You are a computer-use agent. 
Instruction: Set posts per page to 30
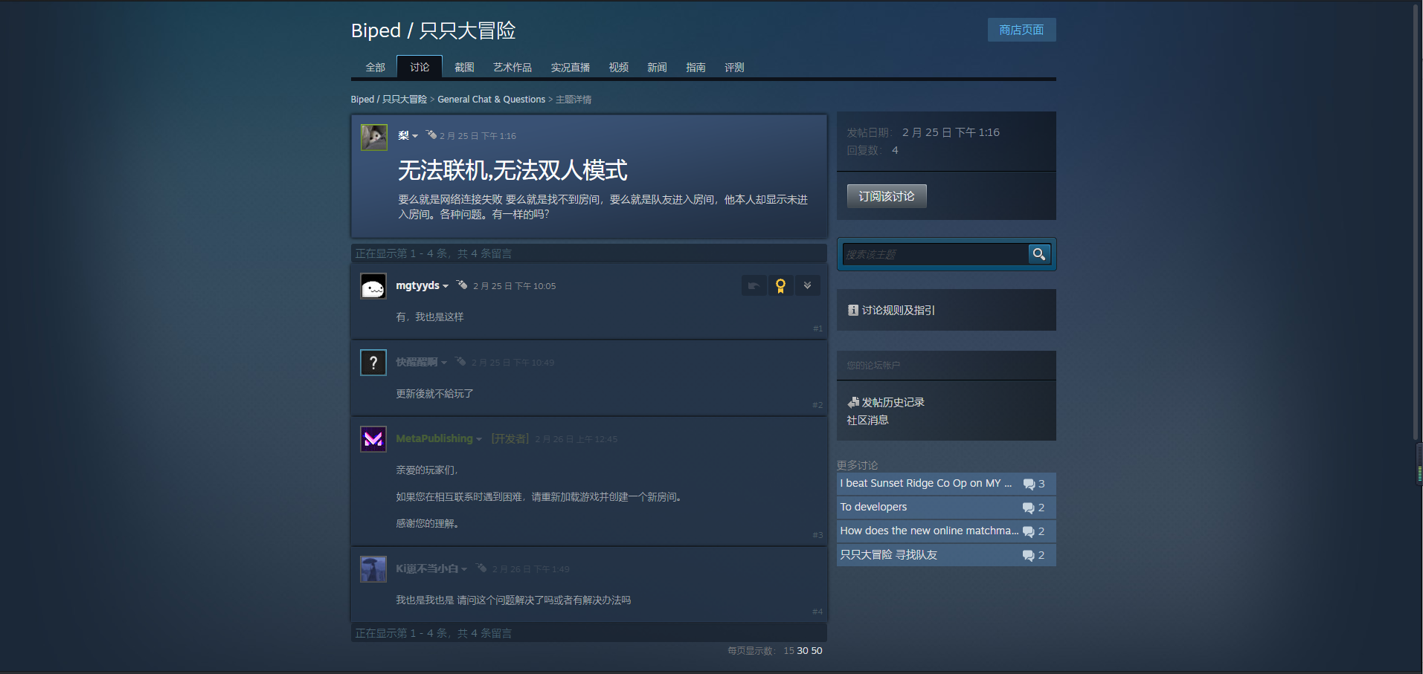803,650
